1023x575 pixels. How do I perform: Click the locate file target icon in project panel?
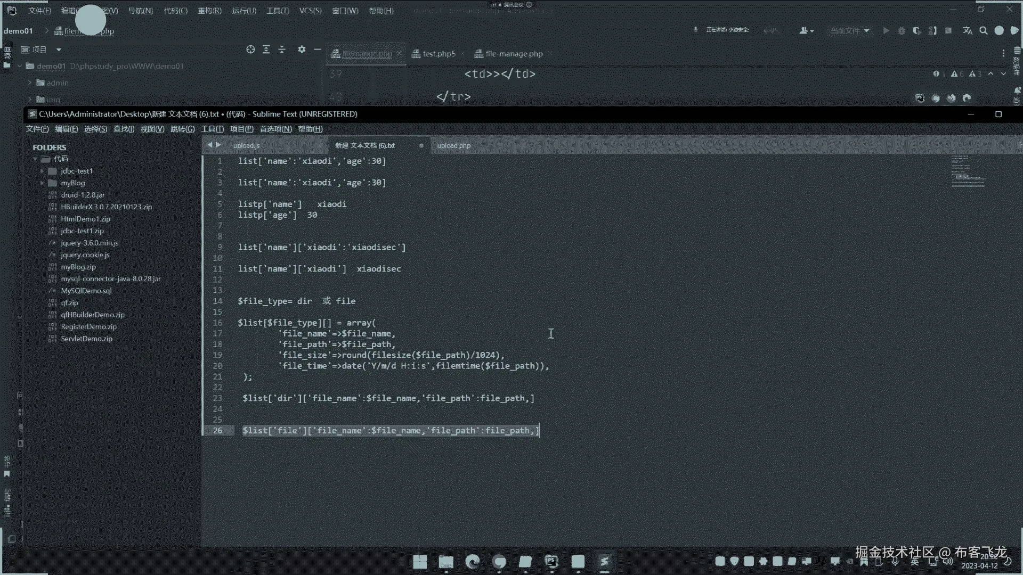(250, 50)
